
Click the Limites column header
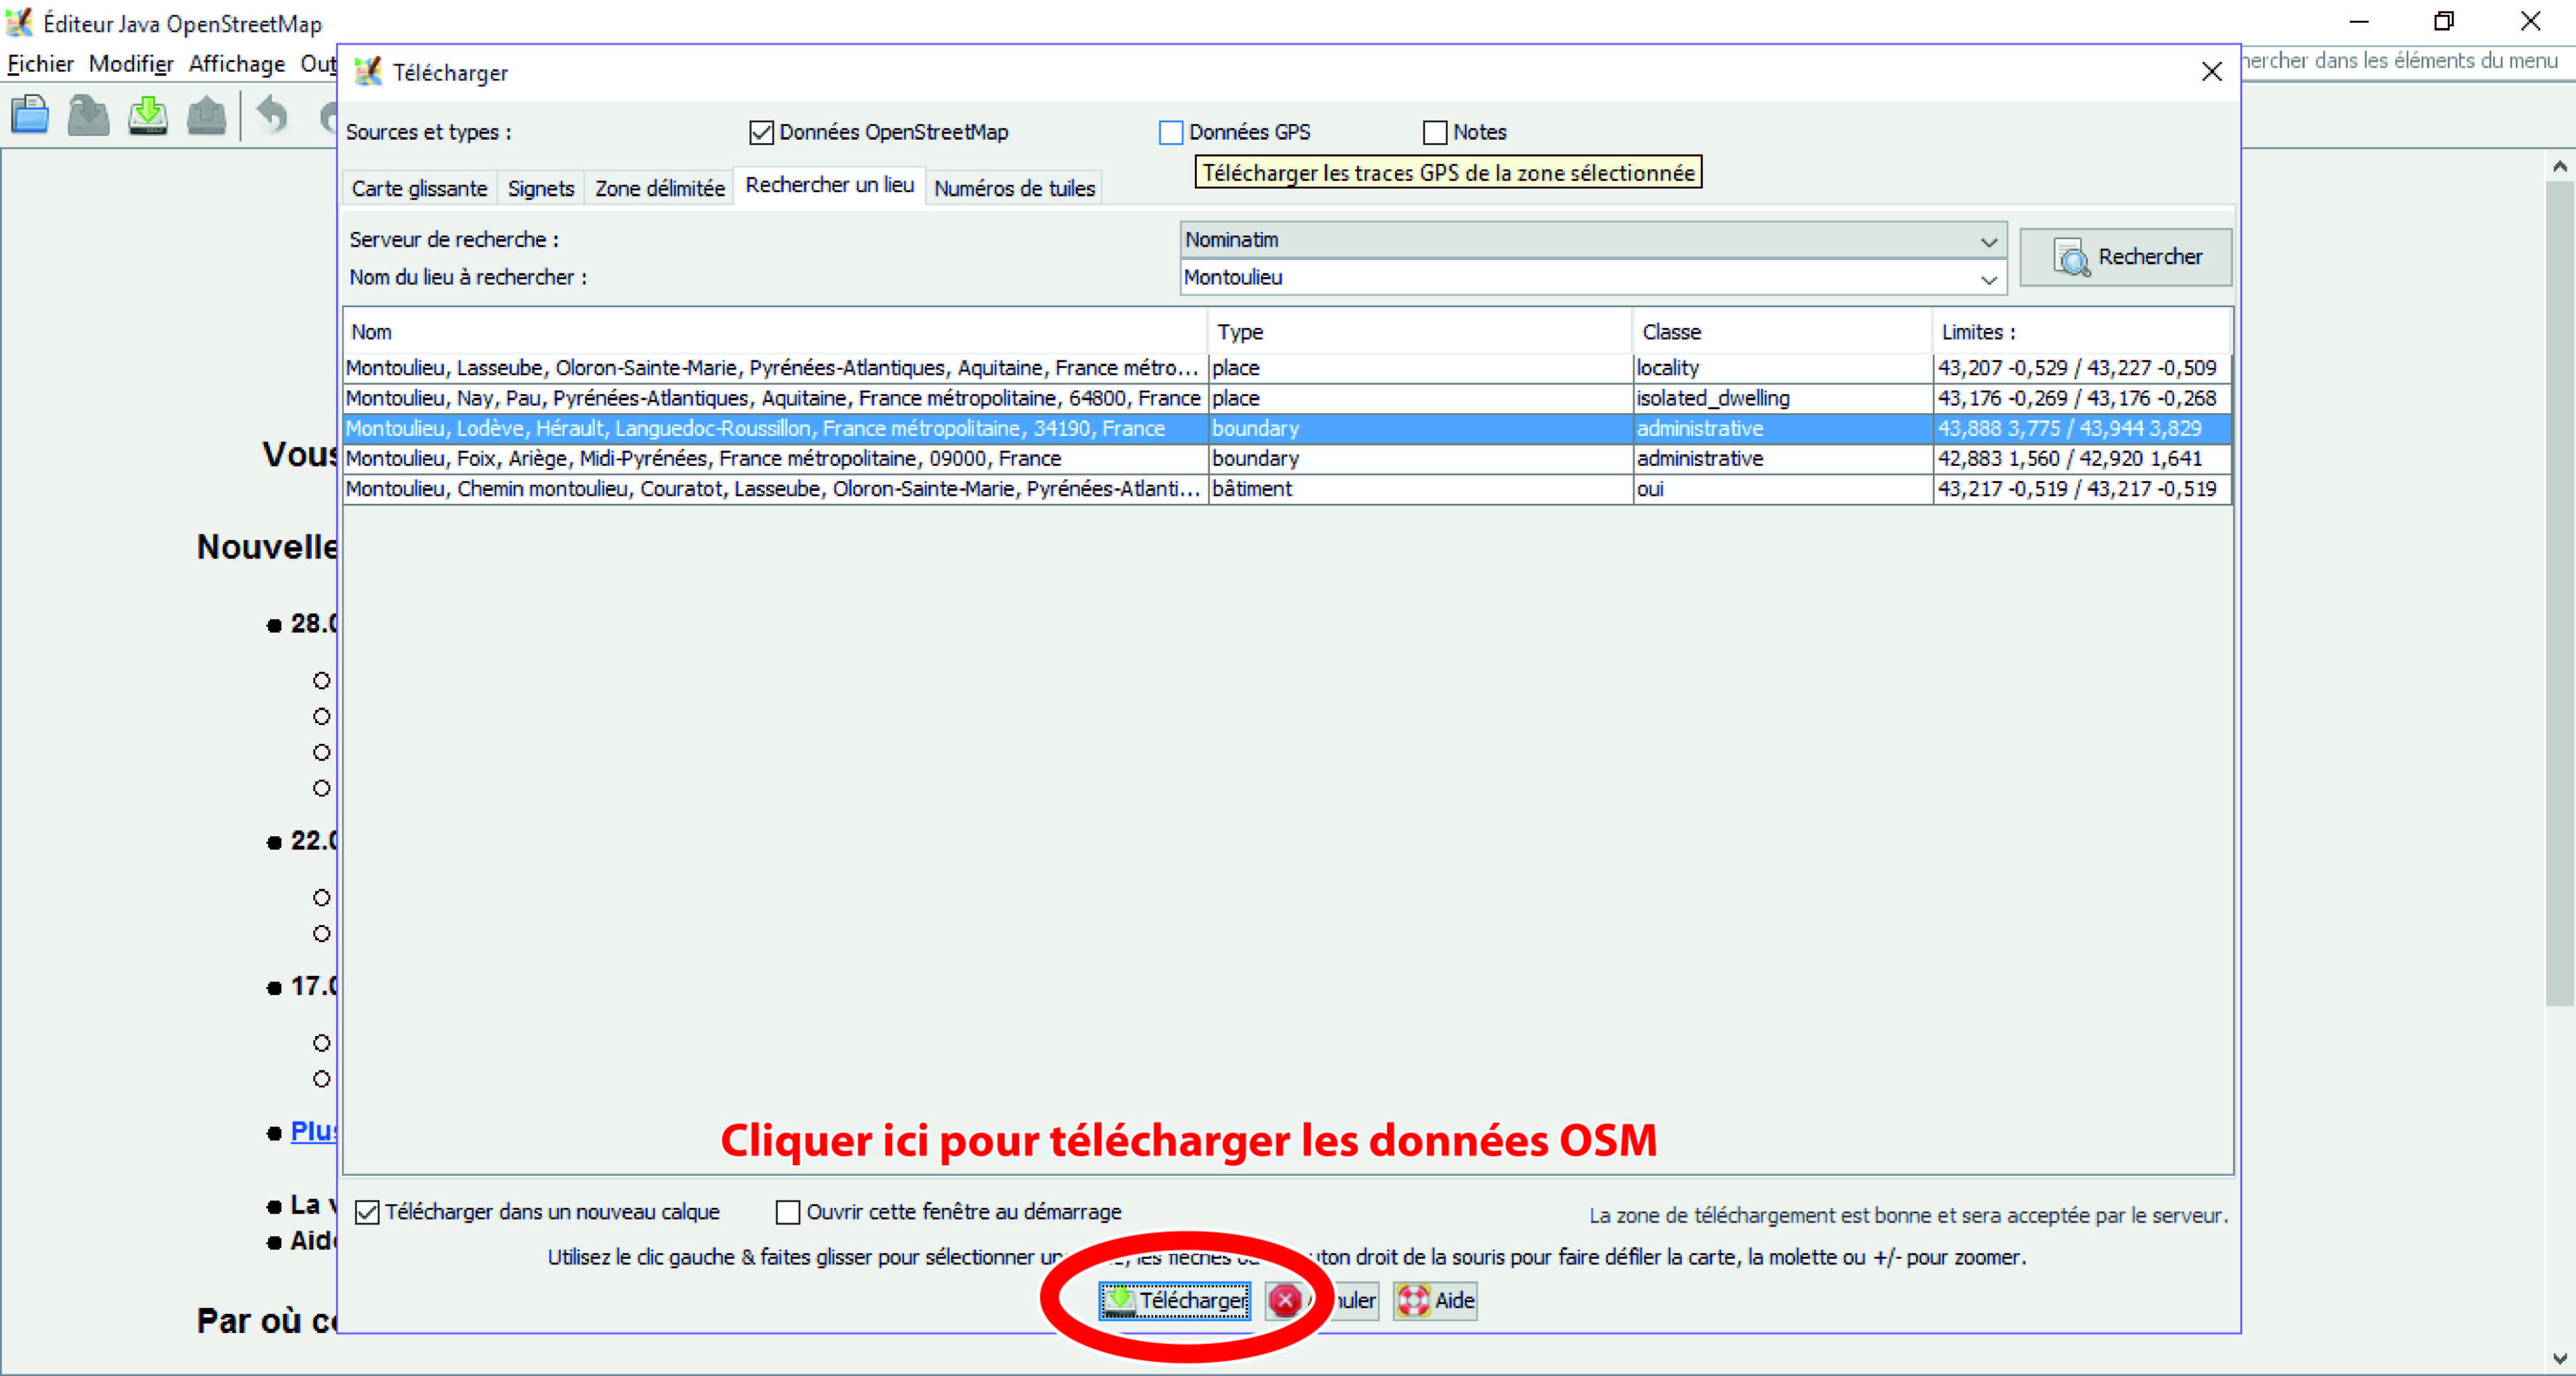(x=2081, y=331)
